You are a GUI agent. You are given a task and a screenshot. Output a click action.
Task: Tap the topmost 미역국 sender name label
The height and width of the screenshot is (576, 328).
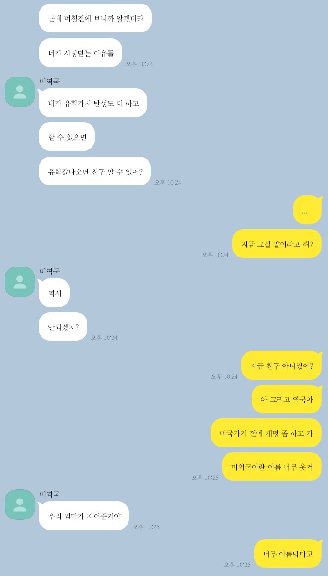coord(50,82)
